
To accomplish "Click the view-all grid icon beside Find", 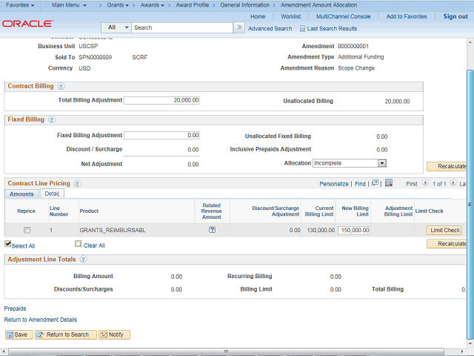I will coord(375,183).
